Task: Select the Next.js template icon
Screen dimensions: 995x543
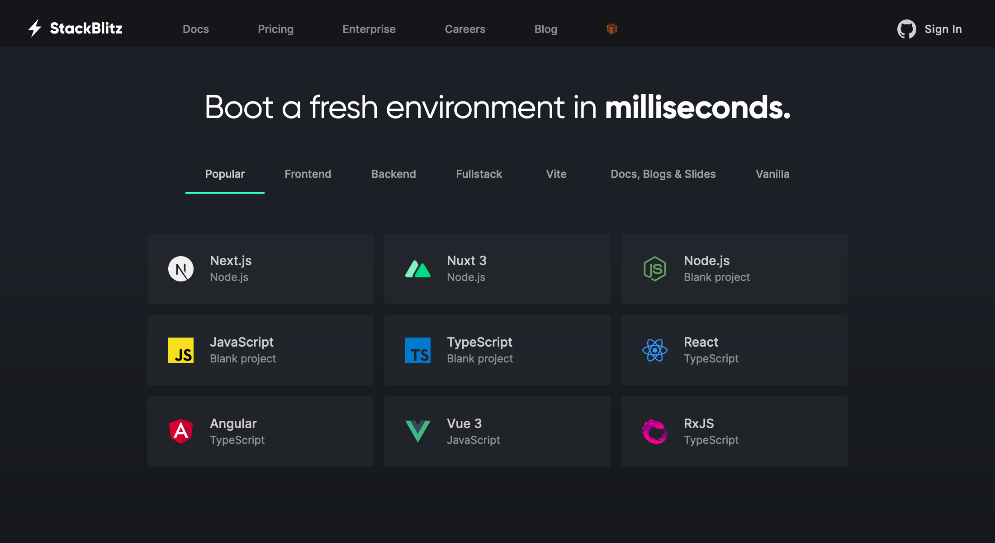Action: click(181, 268)
